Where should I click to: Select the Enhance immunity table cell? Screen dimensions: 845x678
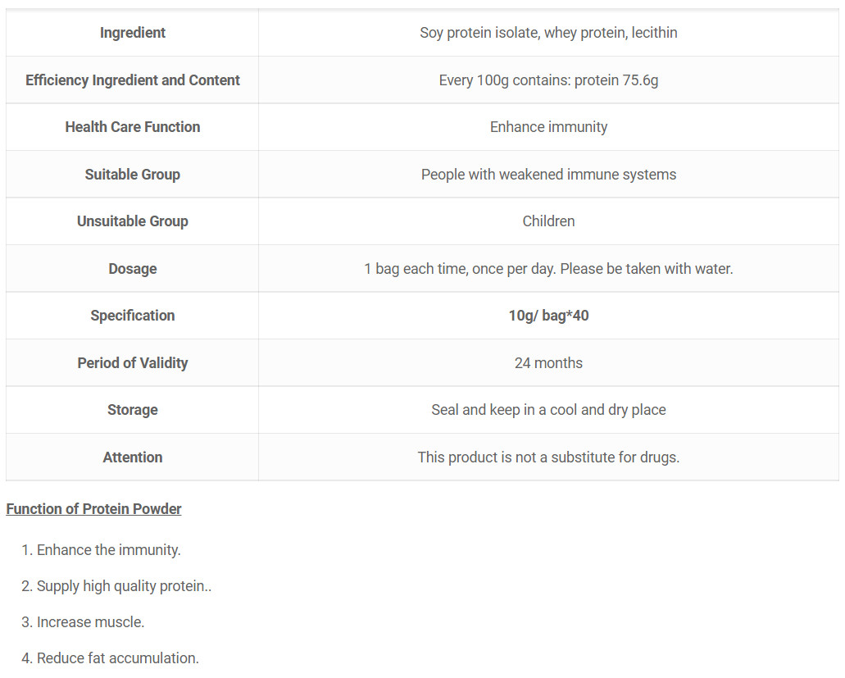pyautogui.click(x=548, y=127)
